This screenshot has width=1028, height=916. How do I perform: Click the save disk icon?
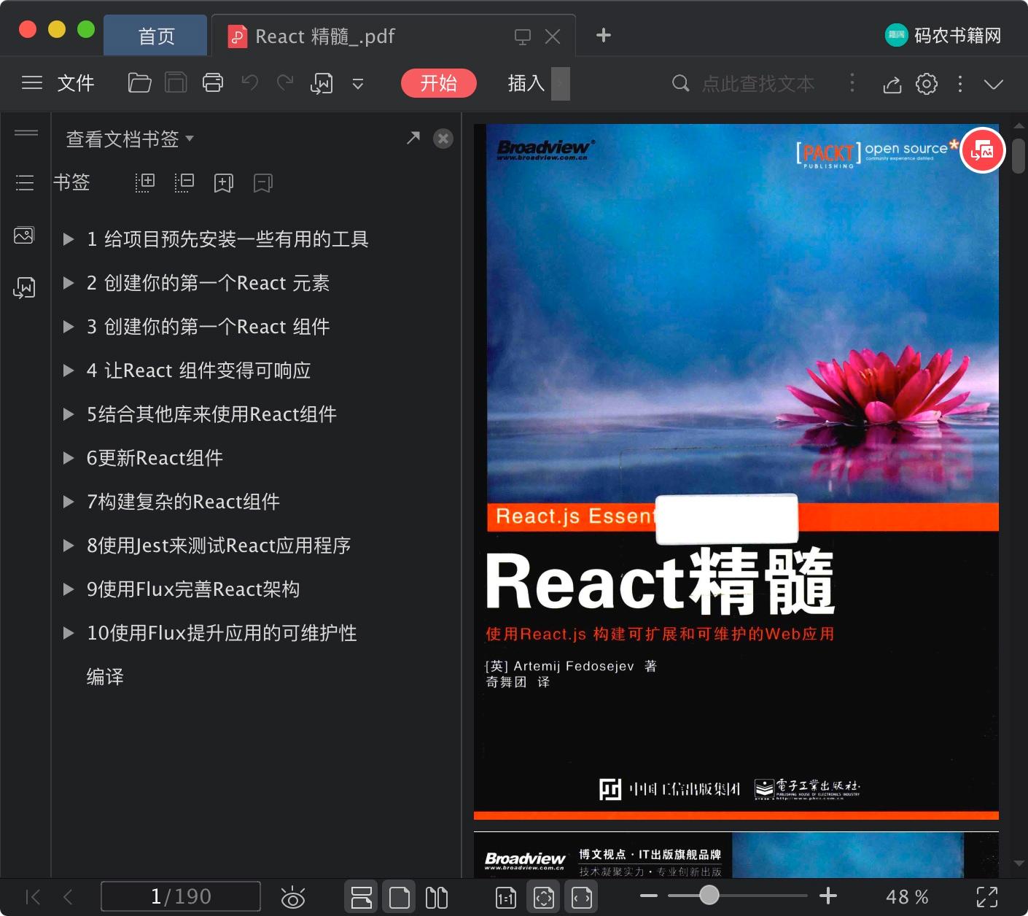[176, 83]
